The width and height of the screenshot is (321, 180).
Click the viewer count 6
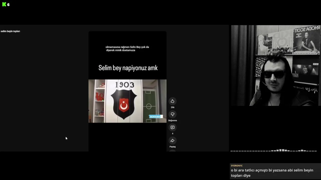pyautogui.click(x=8, y=4)
